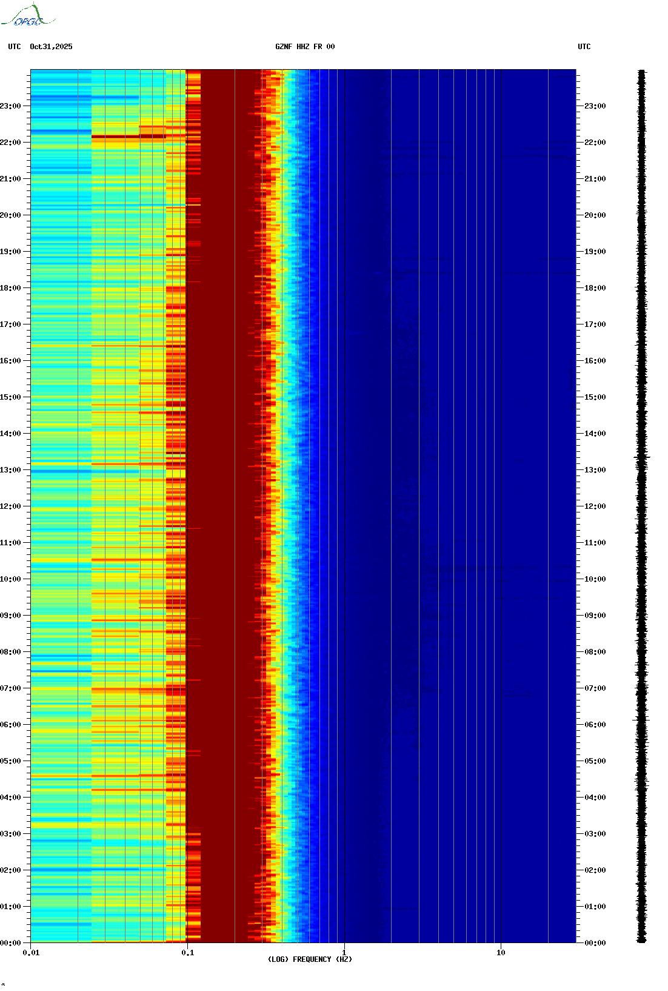Image resolution: width=668 pixels, height=991 pixels.
Task: Click 08:00 on the left time axis
Action: [10, 652]
